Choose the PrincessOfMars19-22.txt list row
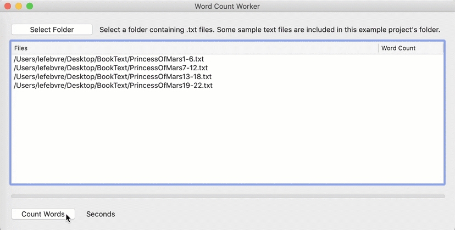Screen dimensions: 455x230 coord(227,85)
